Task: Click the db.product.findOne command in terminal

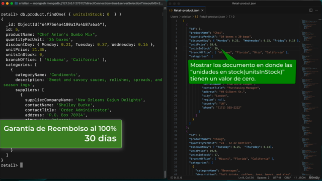Action: pos(70,15)
